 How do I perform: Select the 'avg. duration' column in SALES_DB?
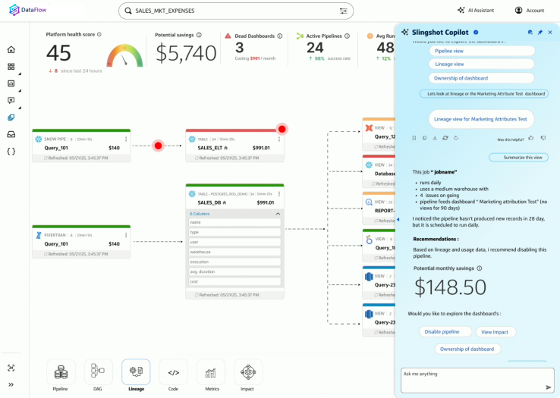pyautogui.click(x=234, y=271)
